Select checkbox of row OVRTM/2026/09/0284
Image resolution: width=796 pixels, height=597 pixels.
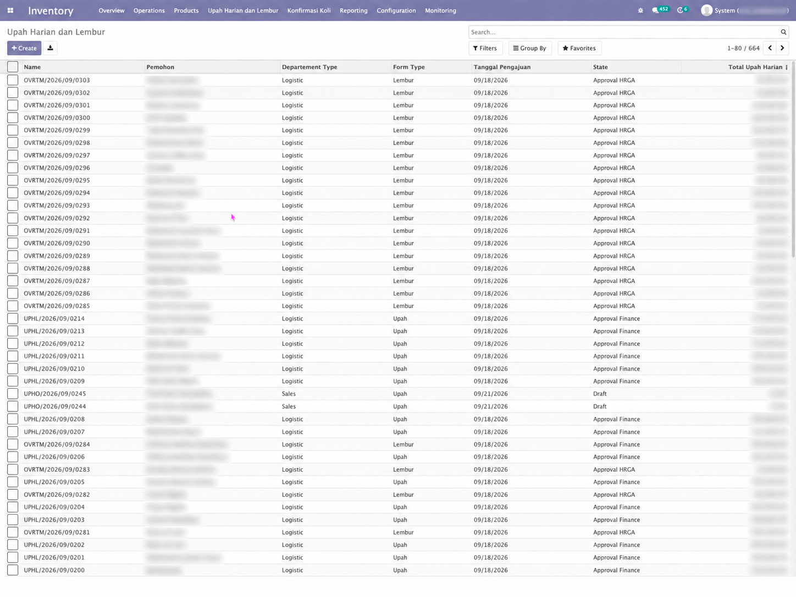(13, 444)
